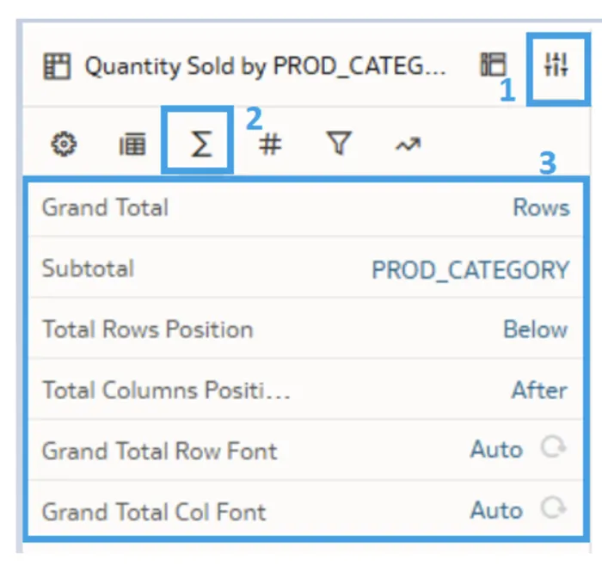The image size is (602, 566).
Task: Click the Quantity Sold by PROD_CATEG title
Action: click(x=265, y=67)
